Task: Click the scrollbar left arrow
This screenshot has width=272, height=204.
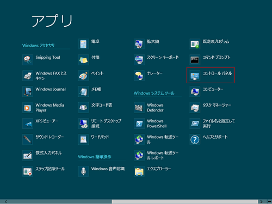Action: pyautogui.click(x=6, y=202)
